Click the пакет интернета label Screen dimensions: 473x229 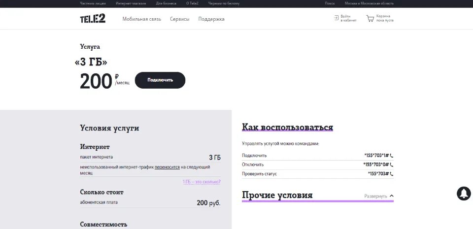click(x=97, y=157)
